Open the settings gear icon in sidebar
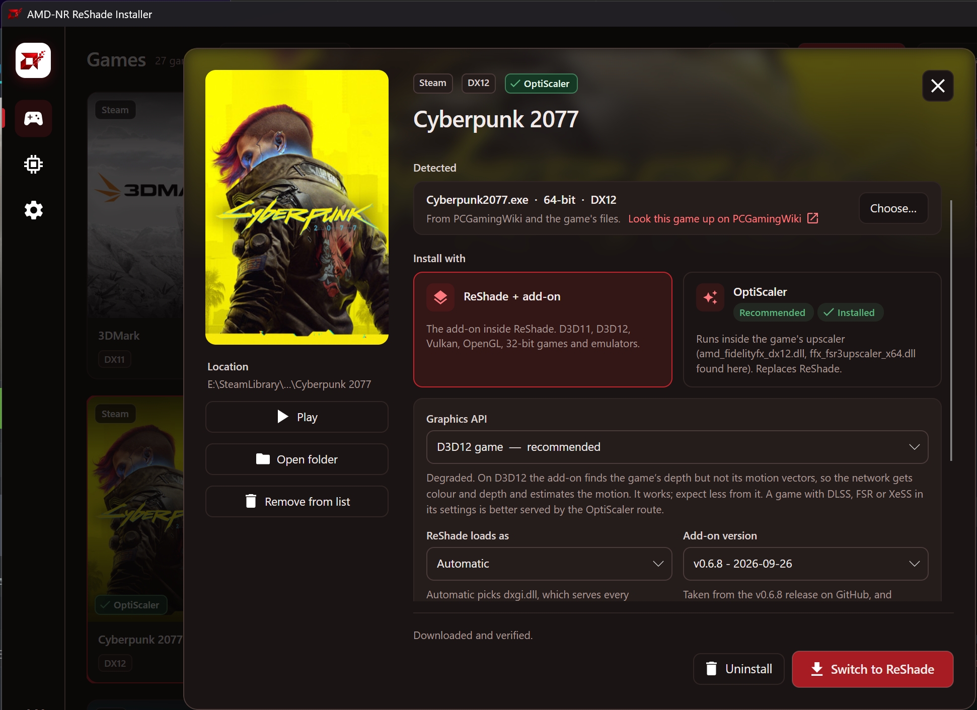 click(33, 210)
